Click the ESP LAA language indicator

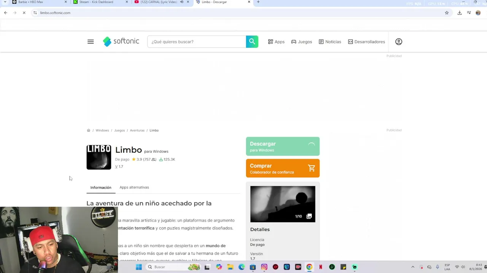(447, 267)
